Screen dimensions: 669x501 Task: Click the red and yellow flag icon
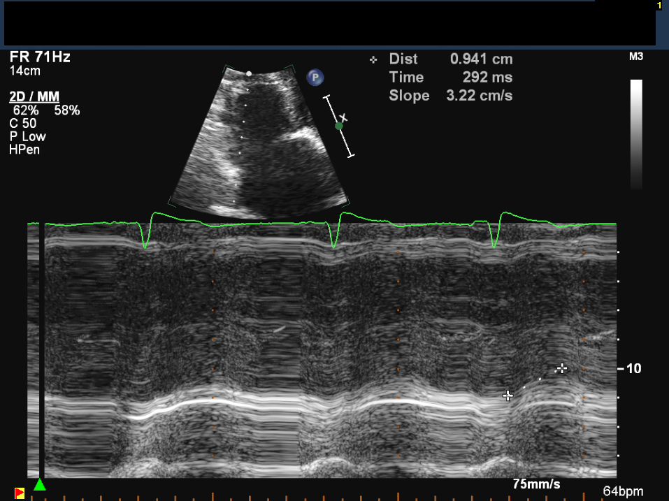[x=20, y=493]
